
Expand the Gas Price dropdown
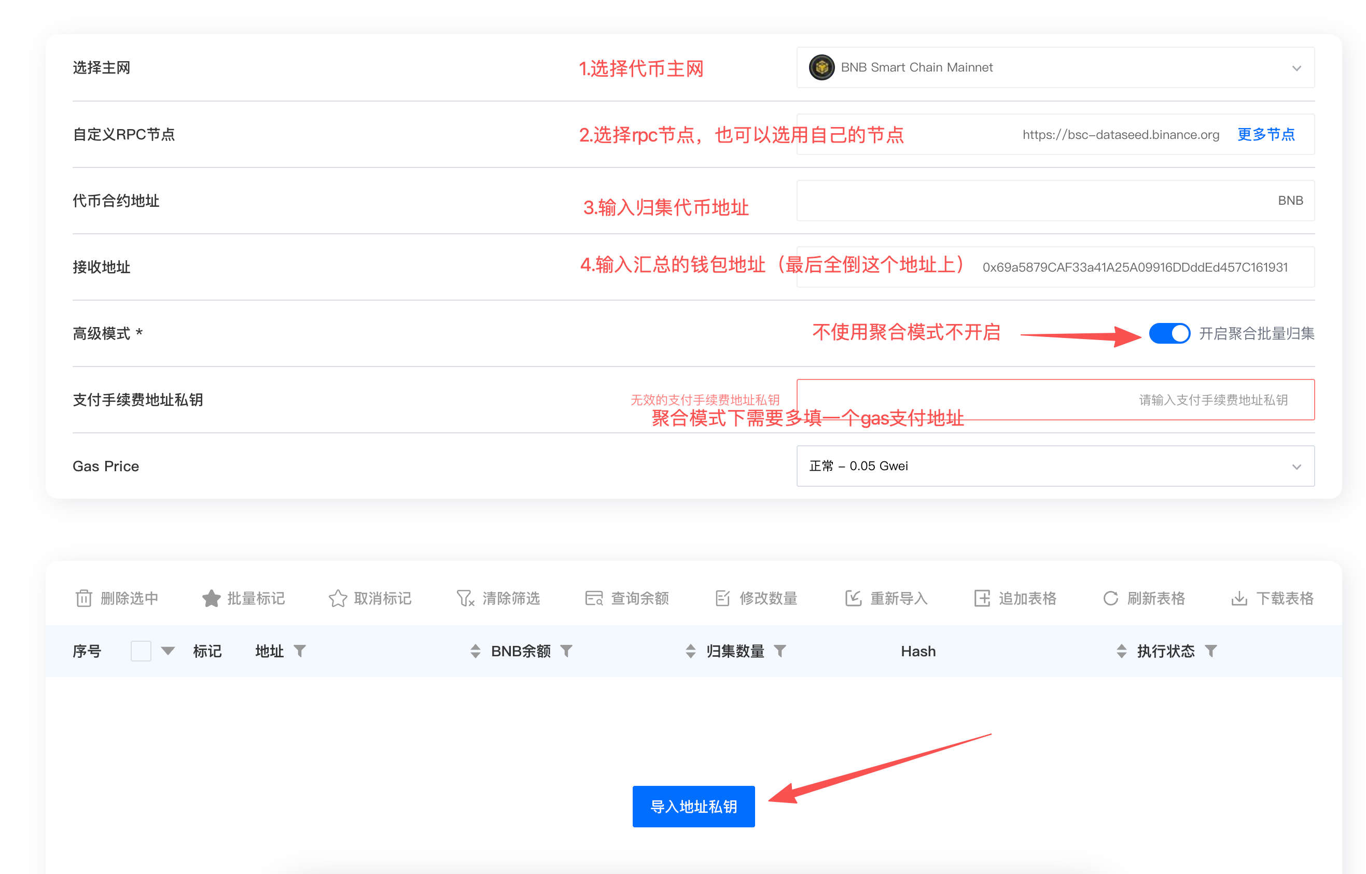tap(1055, 466)
